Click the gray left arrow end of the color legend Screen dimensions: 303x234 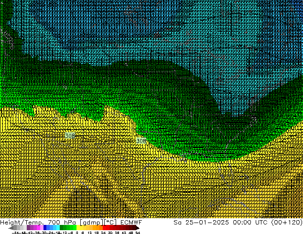tap(11, 228)
